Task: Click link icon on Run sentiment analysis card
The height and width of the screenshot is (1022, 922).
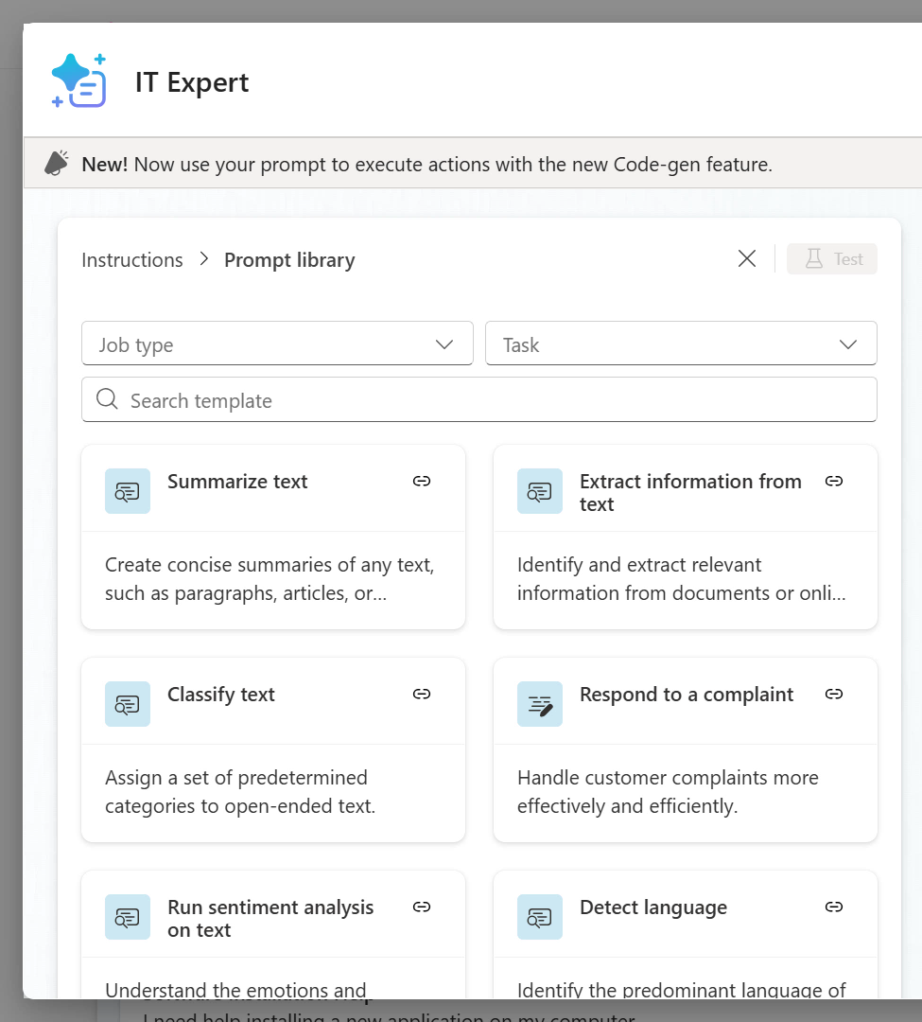Action: (422, 907)
